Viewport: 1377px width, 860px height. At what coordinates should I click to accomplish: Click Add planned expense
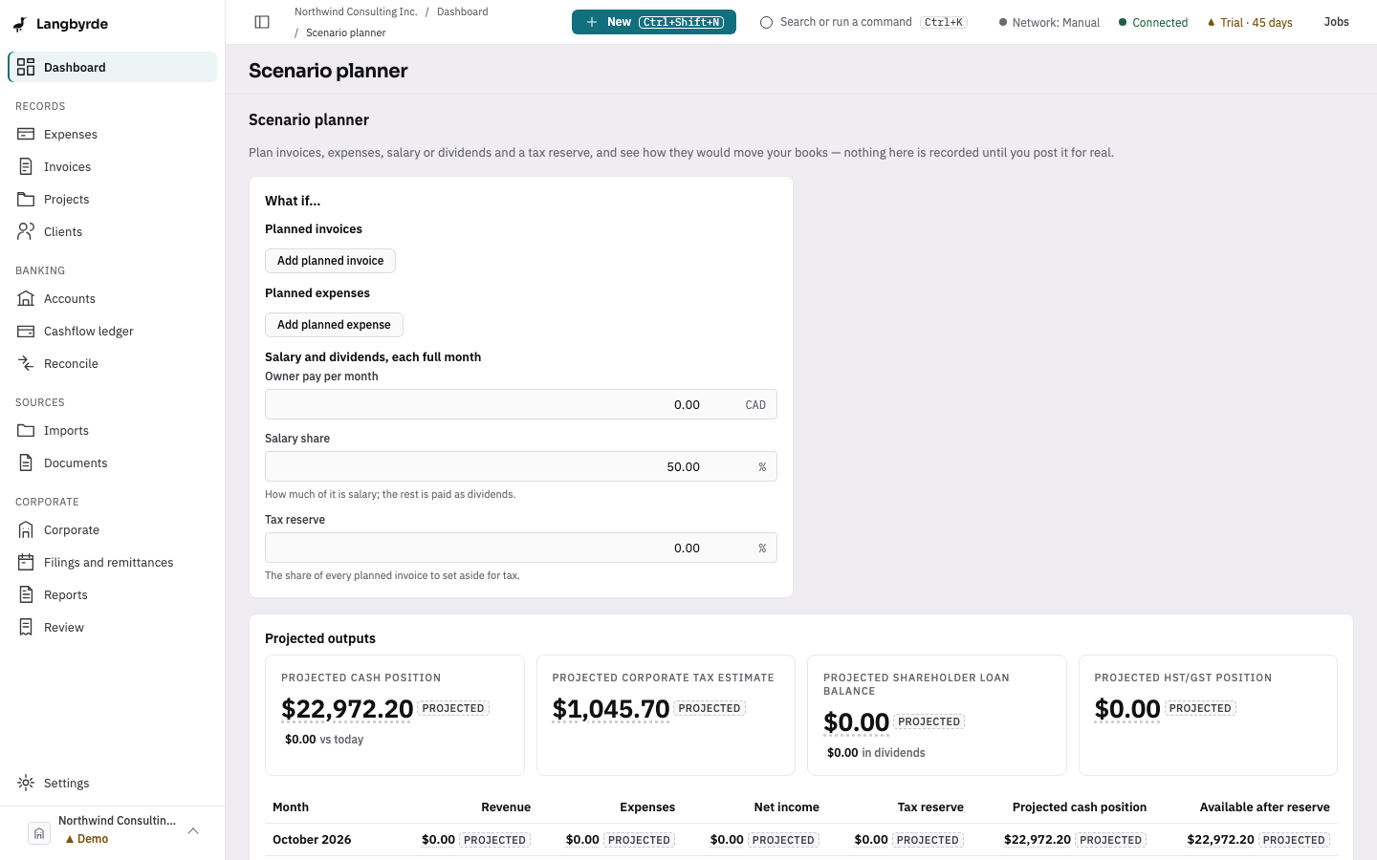click(x=334, y=325)
